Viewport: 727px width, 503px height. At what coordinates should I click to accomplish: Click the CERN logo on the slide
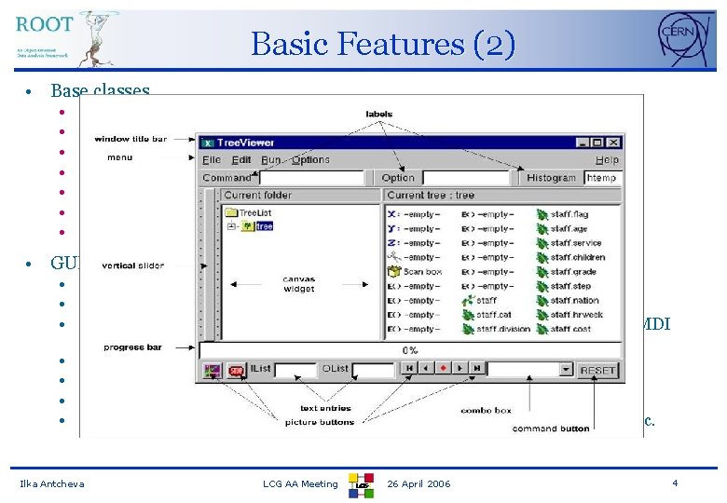[x=684, y=39]
